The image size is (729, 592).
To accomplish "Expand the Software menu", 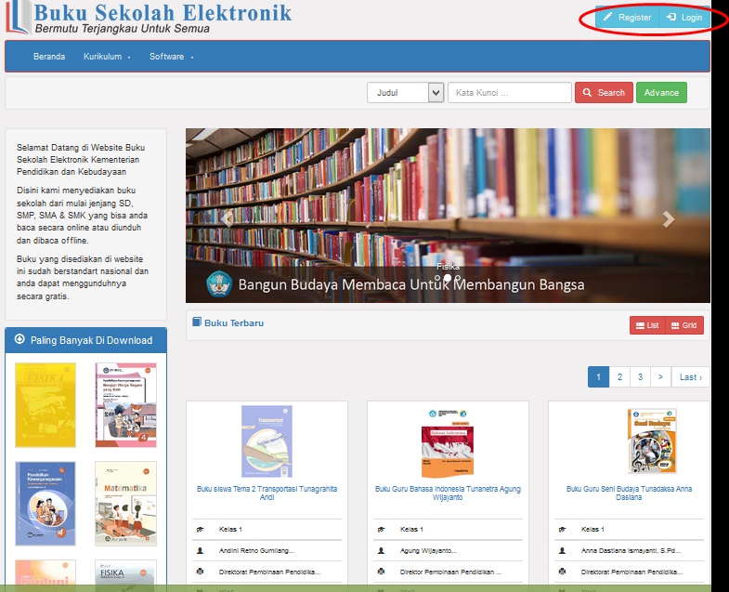I will (x=171, y=57).
